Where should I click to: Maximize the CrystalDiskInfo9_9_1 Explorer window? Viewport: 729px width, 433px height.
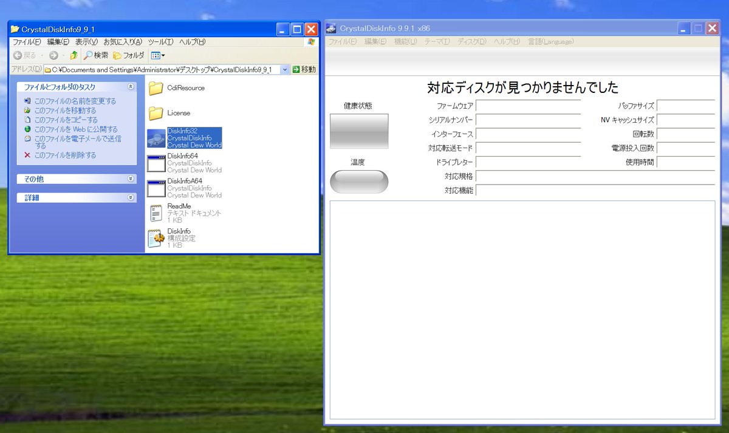[297, 29]
